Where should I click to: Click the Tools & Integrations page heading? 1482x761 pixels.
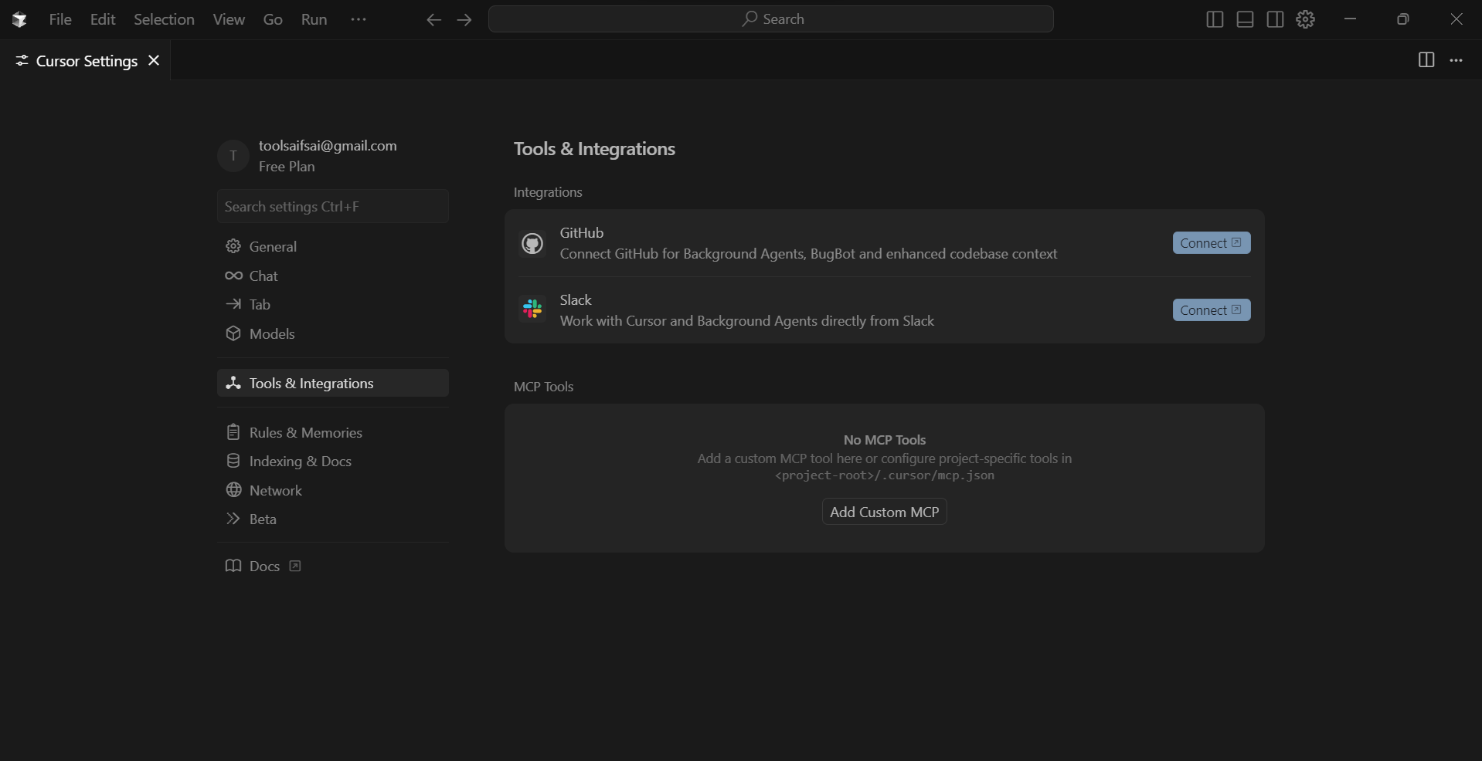pyautogui.click(x=594, y=149)
